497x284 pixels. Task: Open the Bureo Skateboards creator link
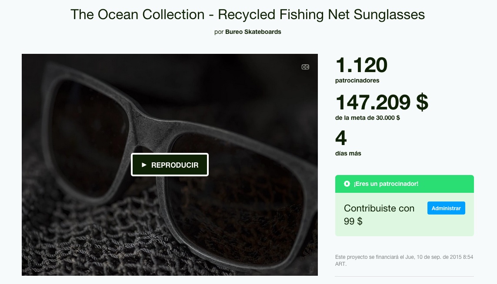[x=253, y=32]
